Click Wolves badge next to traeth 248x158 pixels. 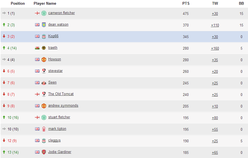click(44, 48)
